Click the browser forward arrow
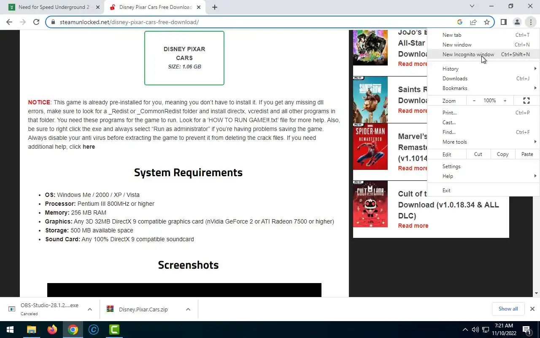 coord(23,22)
